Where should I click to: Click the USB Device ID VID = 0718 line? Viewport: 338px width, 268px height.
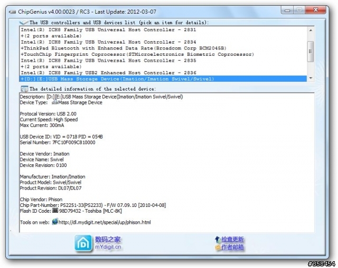click(61, 137)
